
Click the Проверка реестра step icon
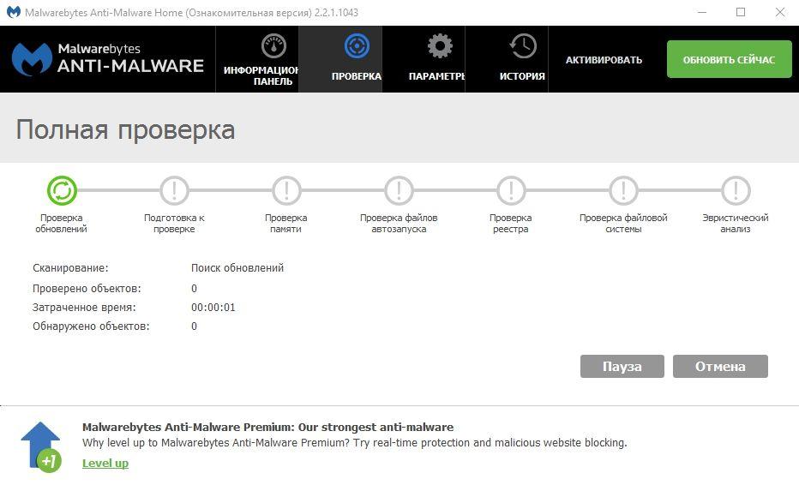tap(511, 190)
